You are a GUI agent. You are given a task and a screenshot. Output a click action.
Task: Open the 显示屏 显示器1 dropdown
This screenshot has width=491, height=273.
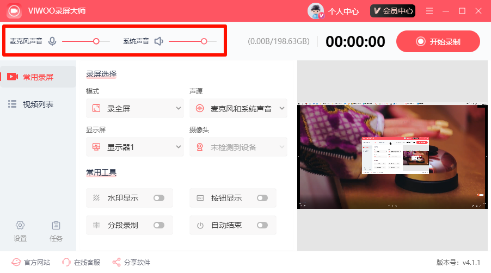[134, 147]
